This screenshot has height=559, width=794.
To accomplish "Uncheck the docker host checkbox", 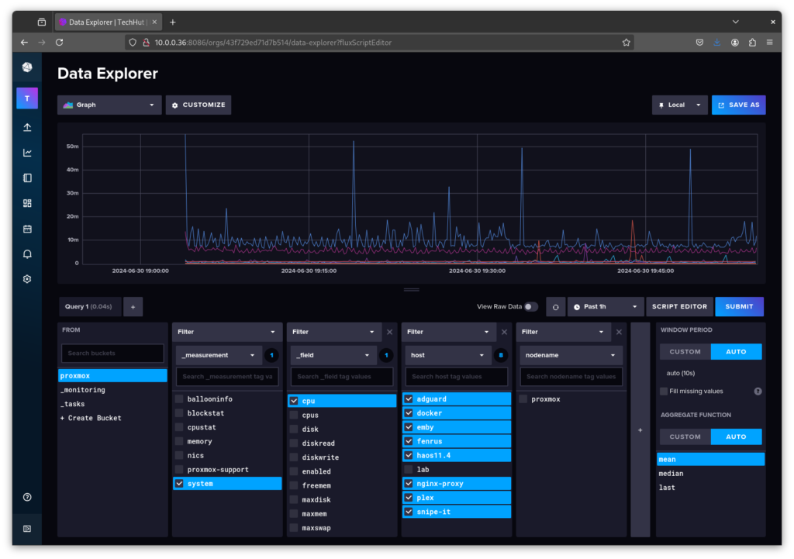I will point(409,413).
